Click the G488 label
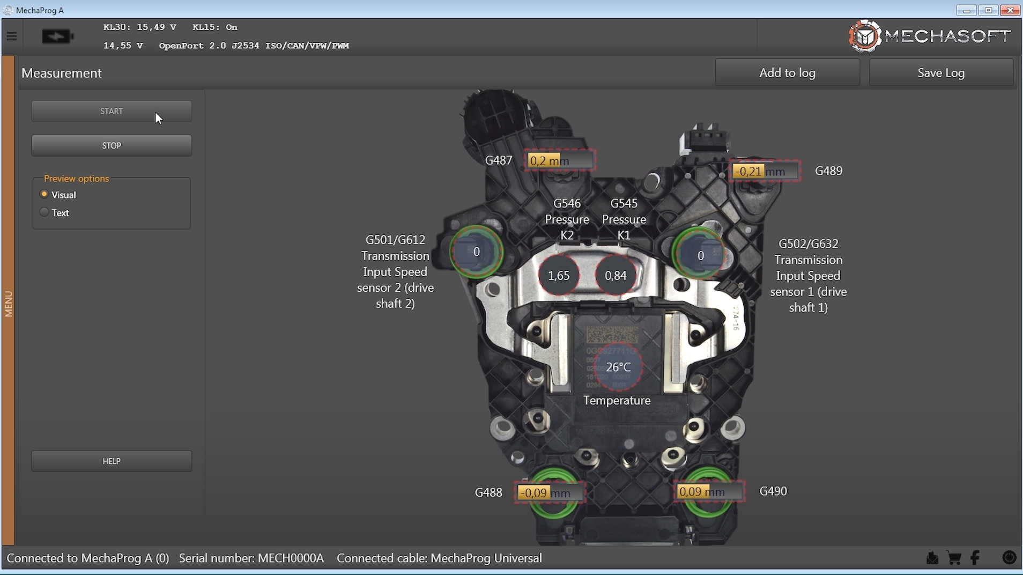Image resolution: width=1023 pixels, height=575 pixels. coord(488,492)
